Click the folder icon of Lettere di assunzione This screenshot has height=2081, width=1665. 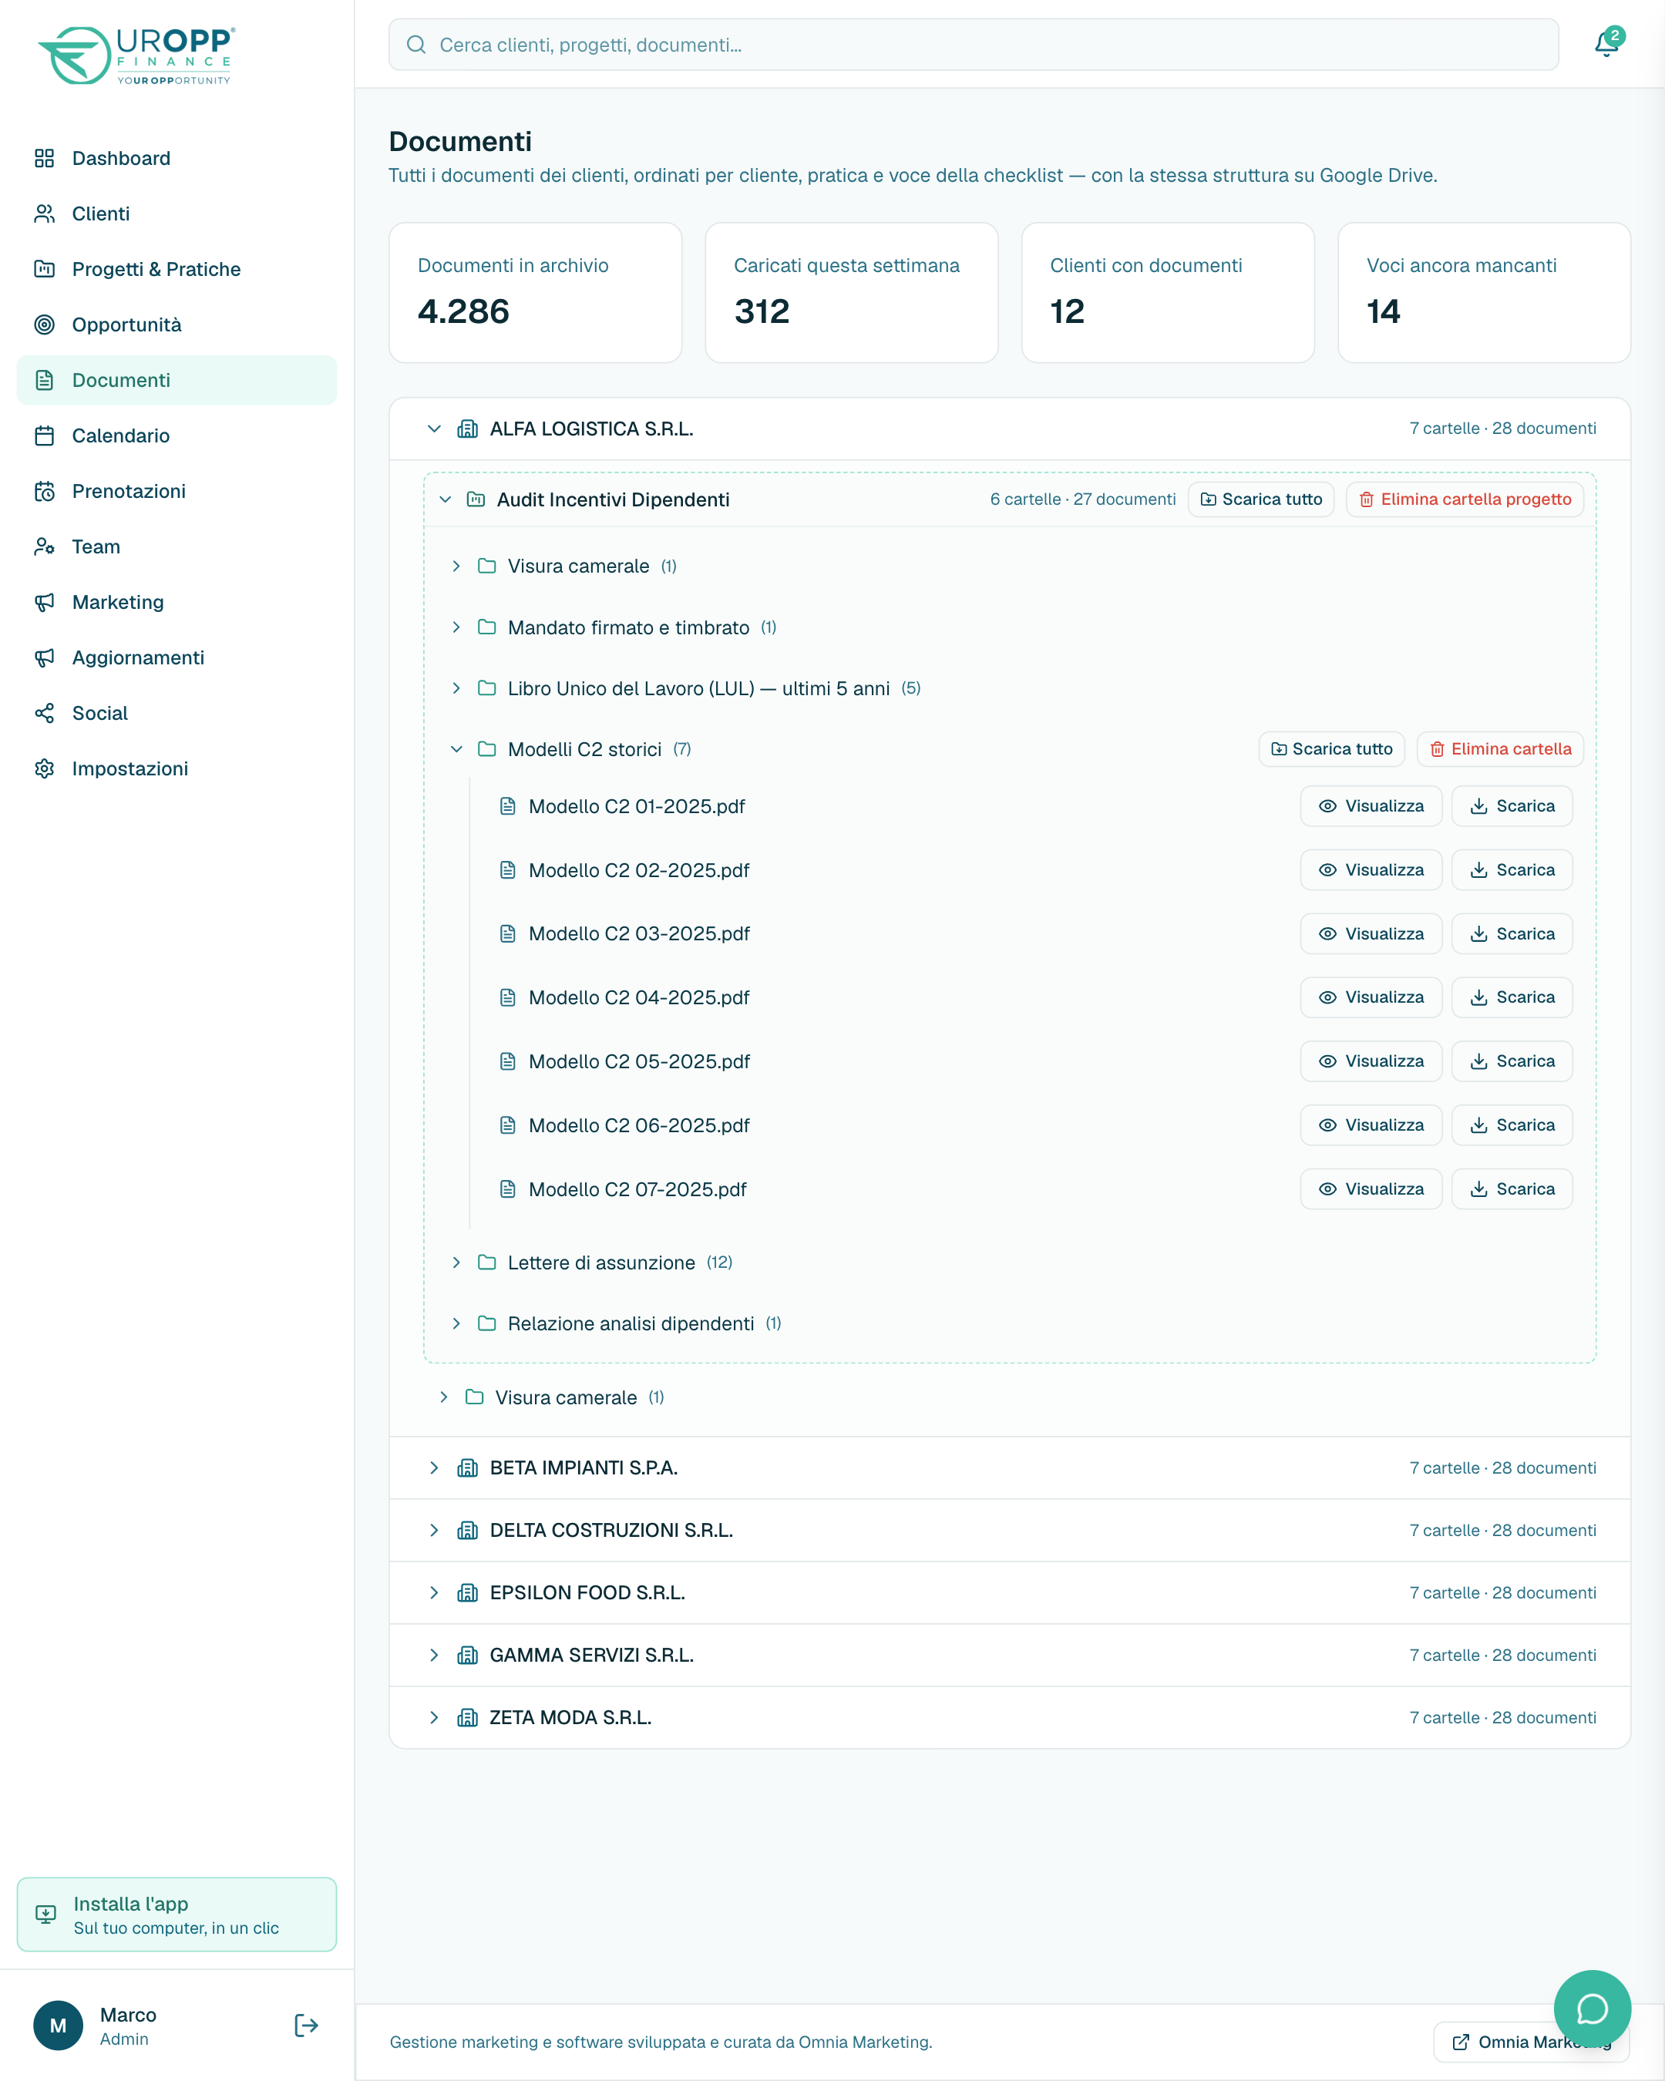[x=487, y=1262]
